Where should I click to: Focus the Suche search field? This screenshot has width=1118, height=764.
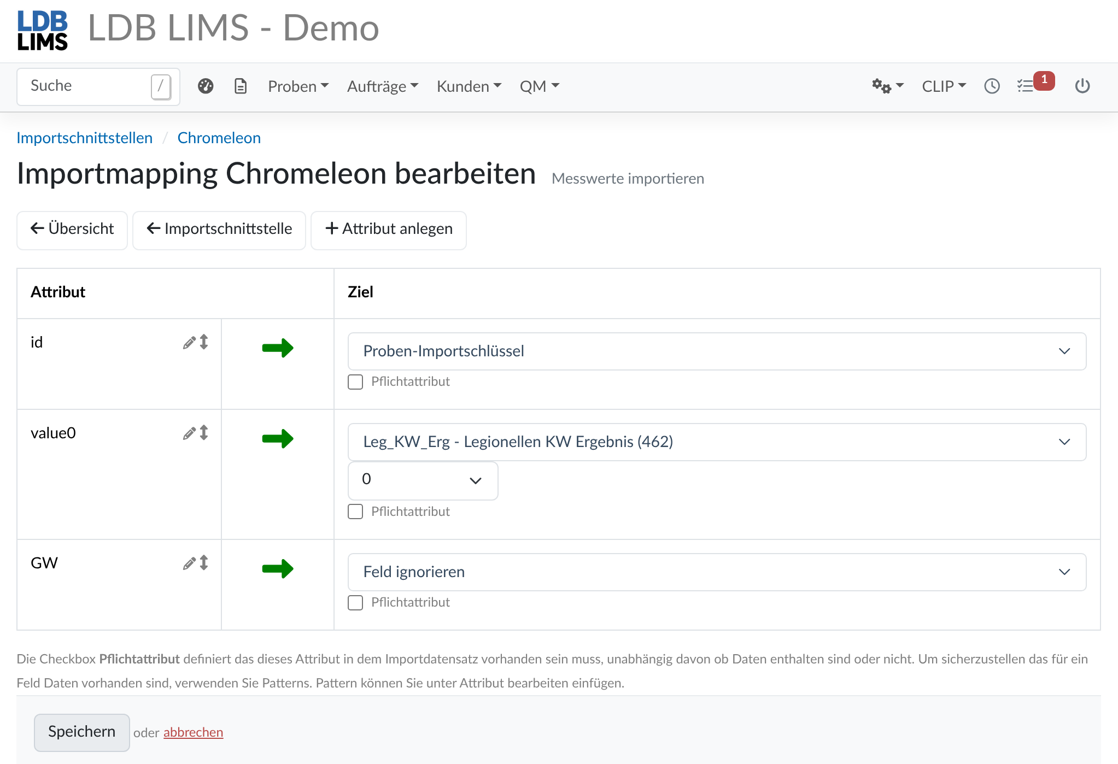tap(98, 87)
